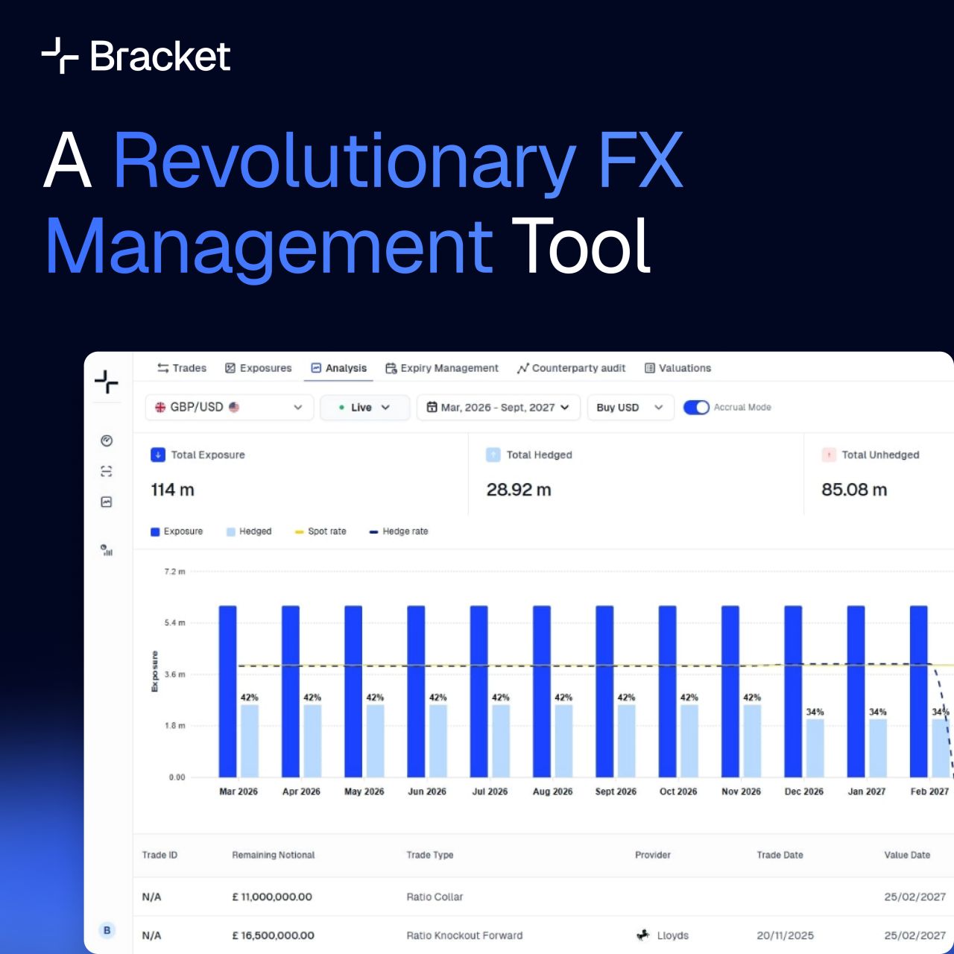Image resolution: width=954 pixels, height=954 pixels.
Task: Click the Bracket logo in the banner header
Action: point(136,56)
